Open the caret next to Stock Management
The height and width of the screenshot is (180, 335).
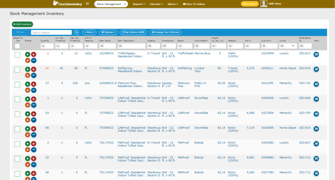[125, 4]
